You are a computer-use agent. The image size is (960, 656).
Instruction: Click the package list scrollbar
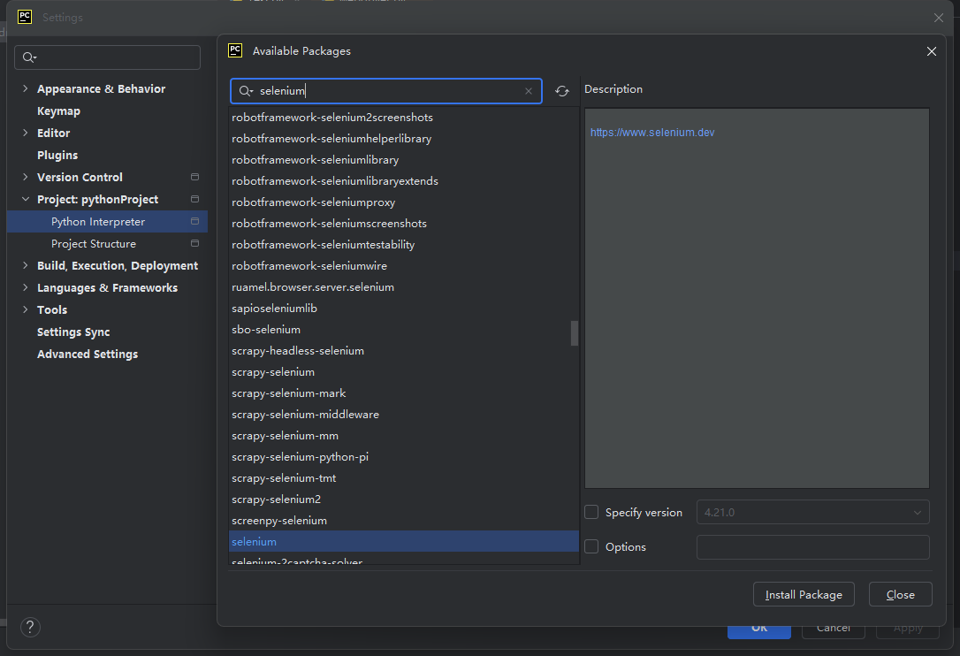[573, 333]
